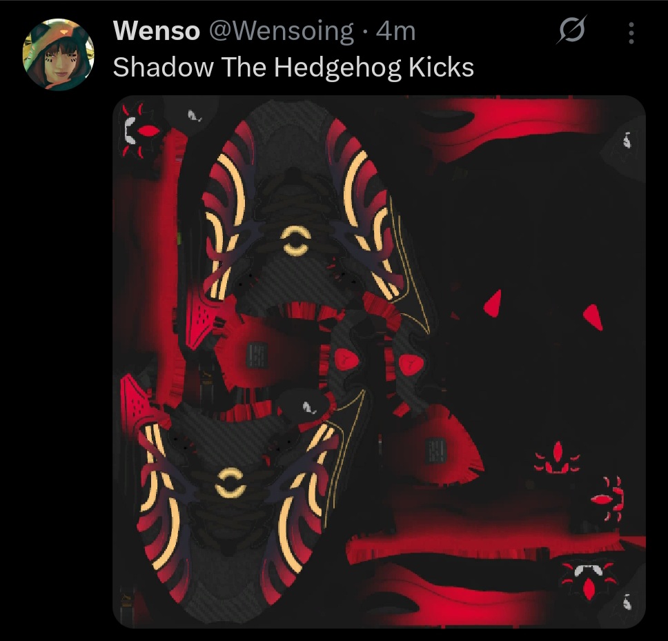Open the attached shoe texture image
Viewport: 668px width, 641px height.
pos(379,362)
